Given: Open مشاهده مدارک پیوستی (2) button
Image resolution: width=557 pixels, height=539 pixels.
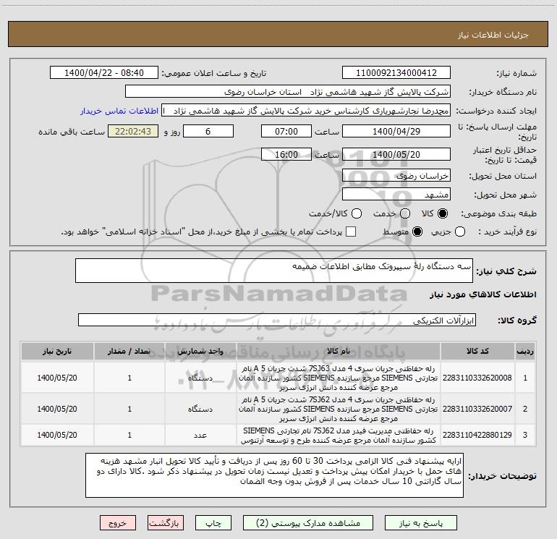Looking at the screenshot, I should 308,523.
